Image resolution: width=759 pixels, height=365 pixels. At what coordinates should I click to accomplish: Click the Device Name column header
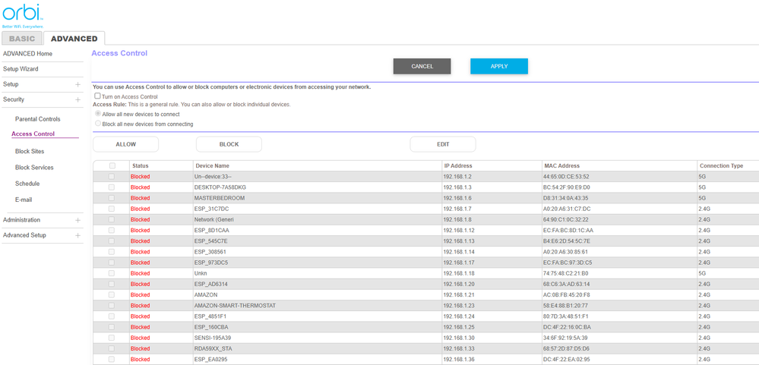[212, 165]
